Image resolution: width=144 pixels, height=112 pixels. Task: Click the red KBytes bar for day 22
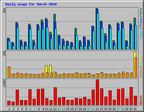click(x=97, y=92)
